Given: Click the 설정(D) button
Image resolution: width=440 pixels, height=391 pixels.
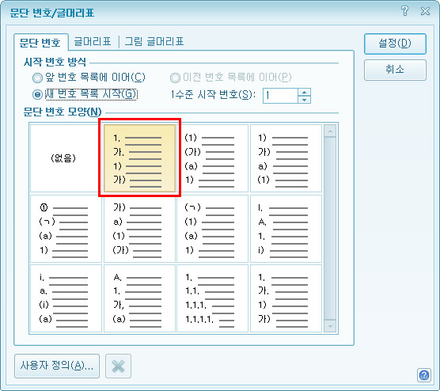Looking at the screenshot, I should 395,44.
